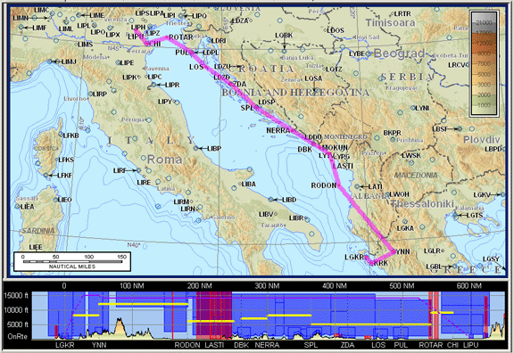Click the LIBD airport marker
Screen dimensions: 514x353
click(x=270, y=199)
